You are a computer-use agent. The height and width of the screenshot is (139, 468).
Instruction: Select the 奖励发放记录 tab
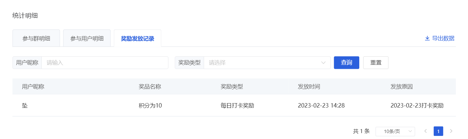(137, 38)
